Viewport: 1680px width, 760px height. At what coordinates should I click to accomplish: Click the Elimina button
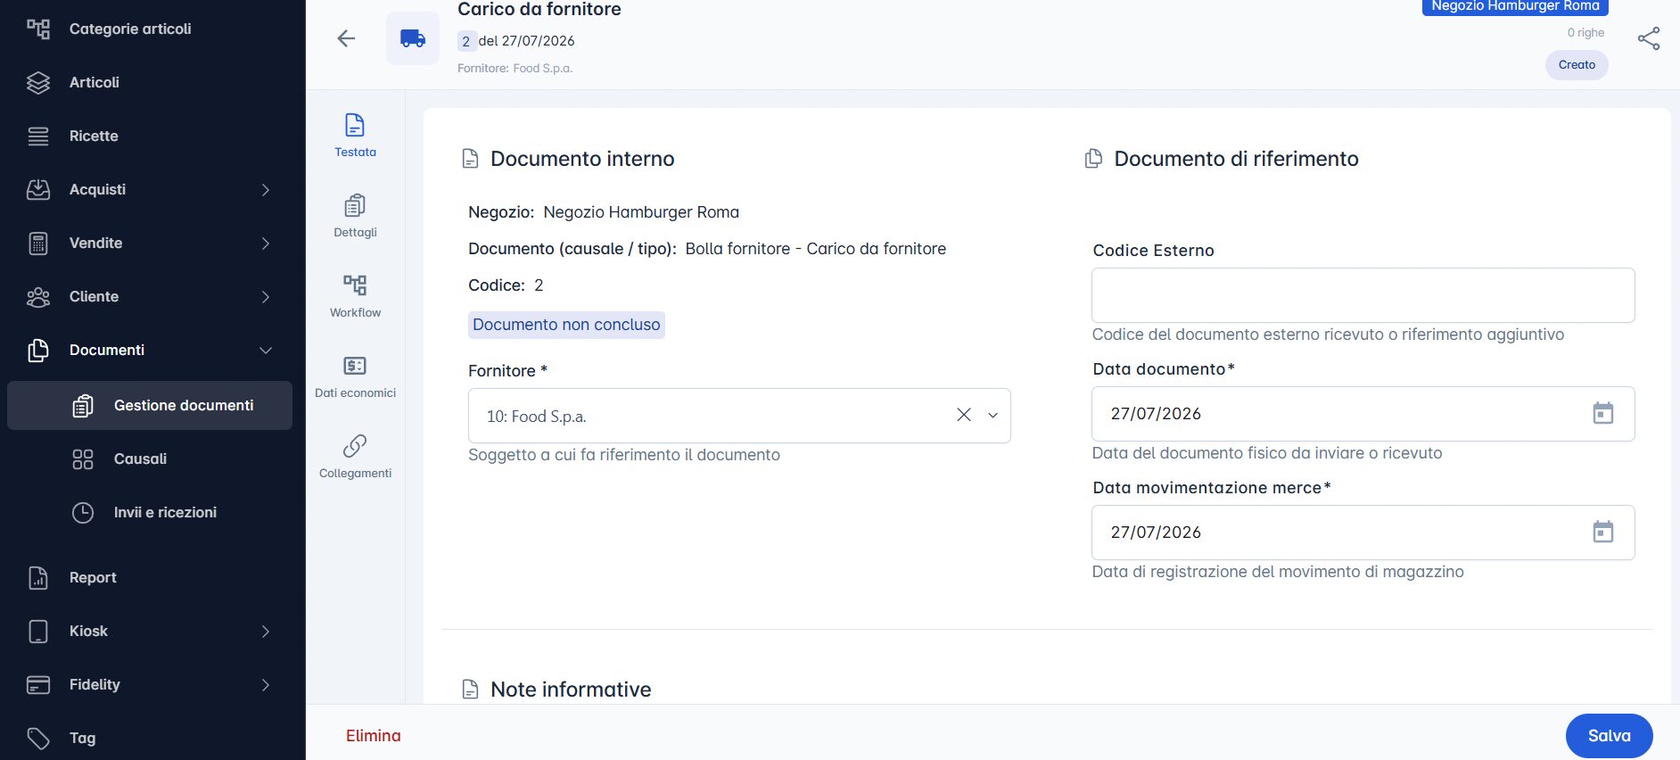(x=373, y=736)
